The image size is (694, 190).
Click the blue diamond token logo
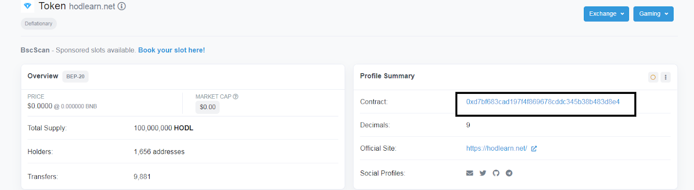[27, 6]
